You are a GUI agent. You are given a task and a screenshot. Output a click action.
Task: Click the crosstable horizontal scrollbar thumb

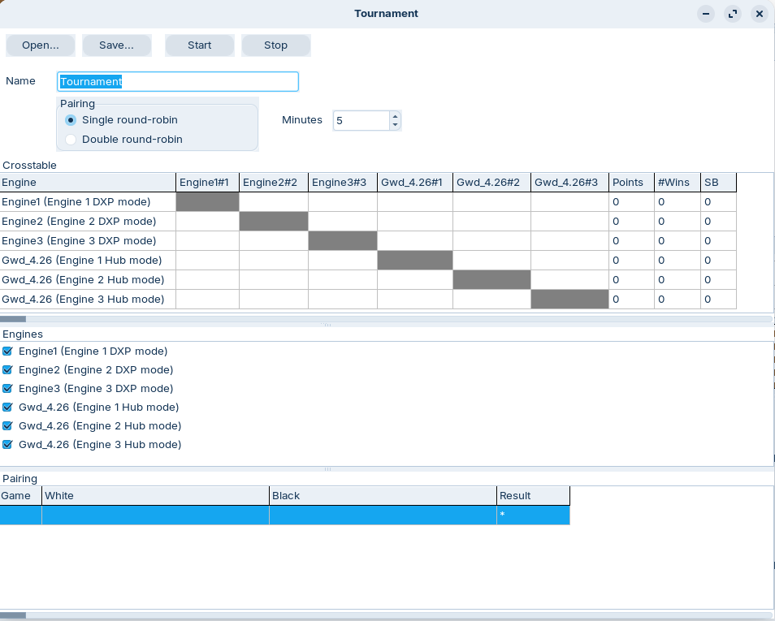(x=13, y=319)
